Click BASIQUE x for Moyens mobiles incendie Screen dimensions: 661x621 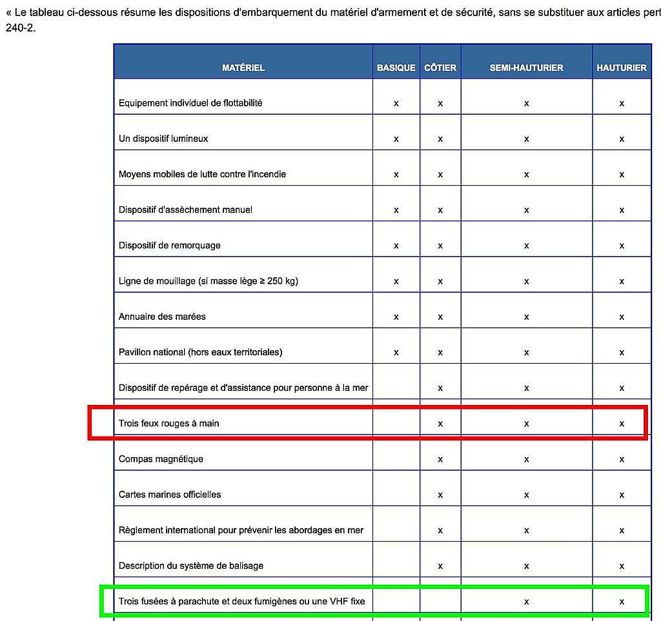(396, 175)
